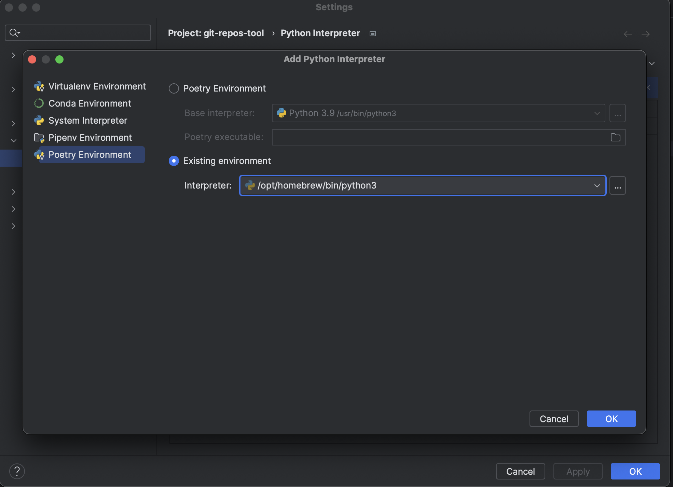Click Cancel in the Add Python Interpreter dialog

point(554,419)
